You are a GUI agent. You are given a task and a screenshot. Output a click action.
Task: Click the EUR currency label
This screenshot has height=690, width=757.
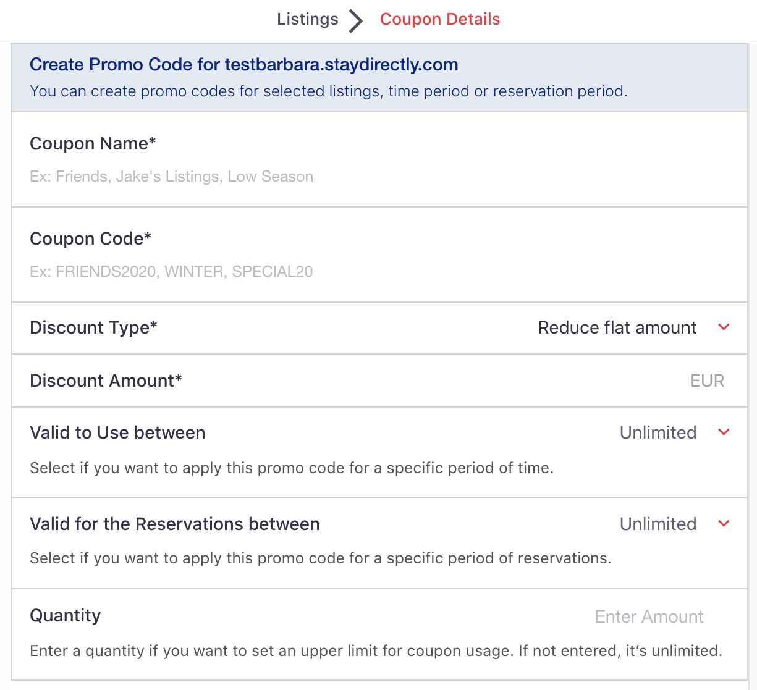point(707,381)
